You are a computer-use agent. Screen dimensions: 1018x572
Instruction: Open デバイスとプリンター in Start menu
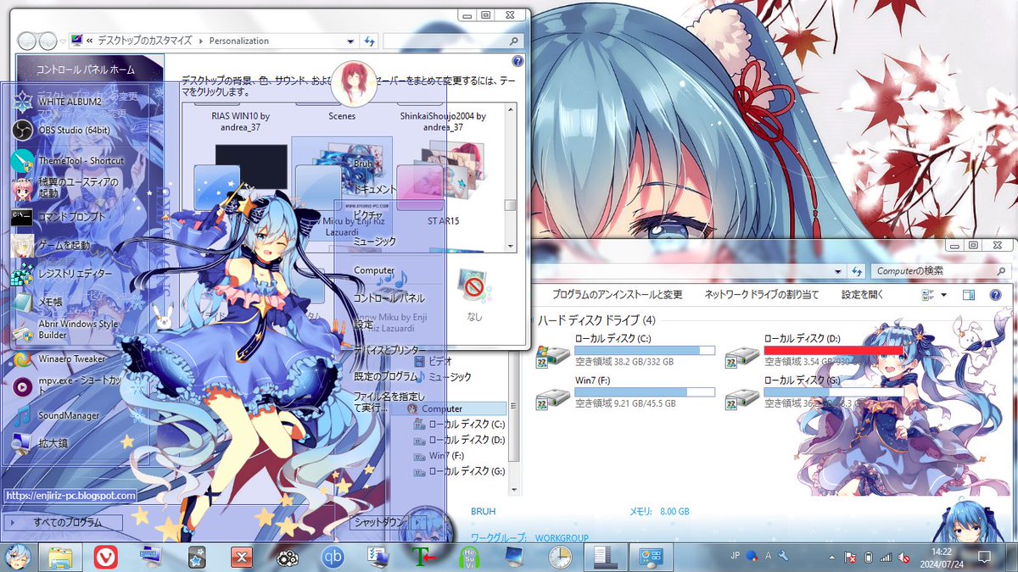(x=389, y=349)
